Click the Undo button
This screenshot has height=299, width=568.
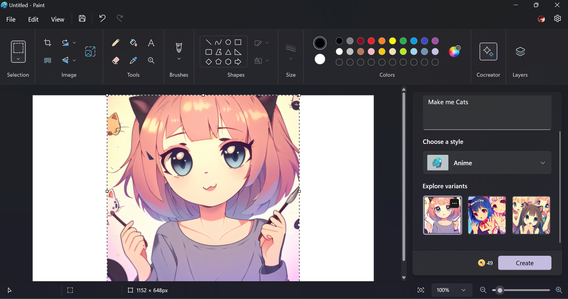click(102, 19)
